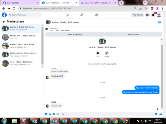
Task: Attach a photo with the image icon
Action: 50,114
